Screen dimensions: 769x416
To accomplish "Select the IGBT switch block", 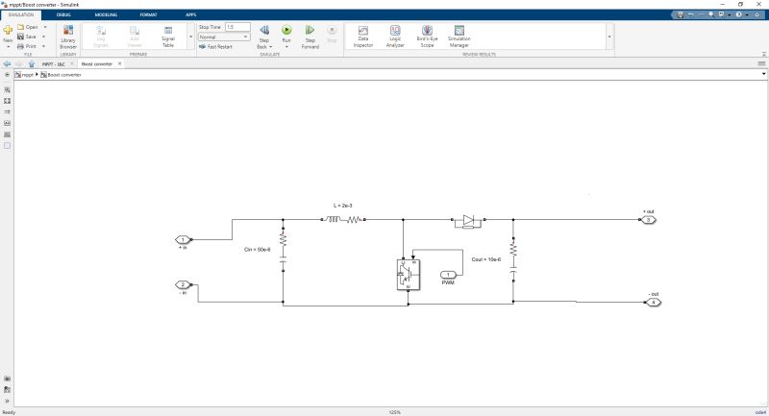I will tap(408, 275).
